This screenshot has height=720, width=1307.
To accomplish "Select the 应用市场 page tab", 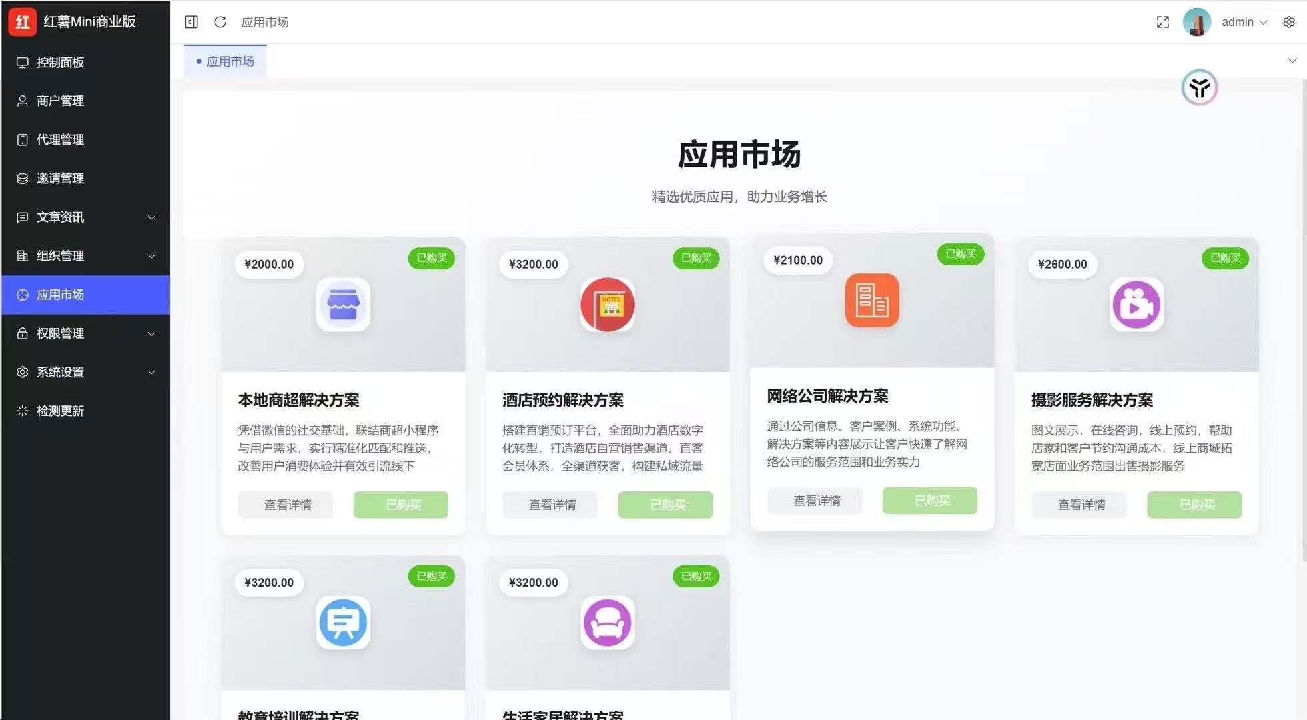I will [x=226, y=61].
